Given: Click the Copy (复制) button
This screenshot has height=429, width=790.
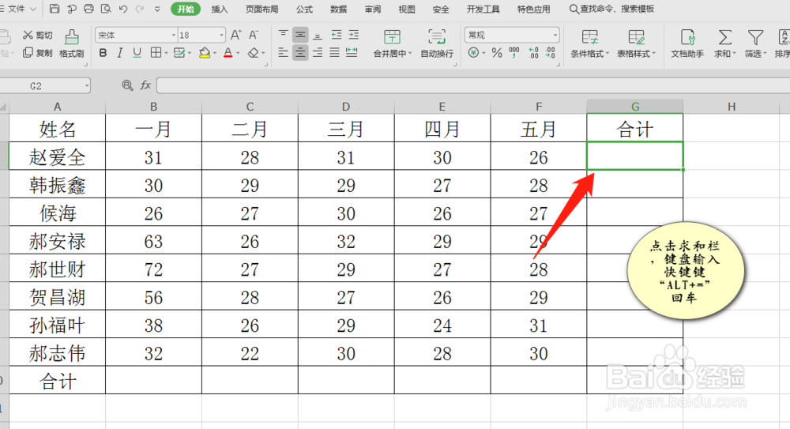Looking at the screenshot, I should tap(38, 52).
